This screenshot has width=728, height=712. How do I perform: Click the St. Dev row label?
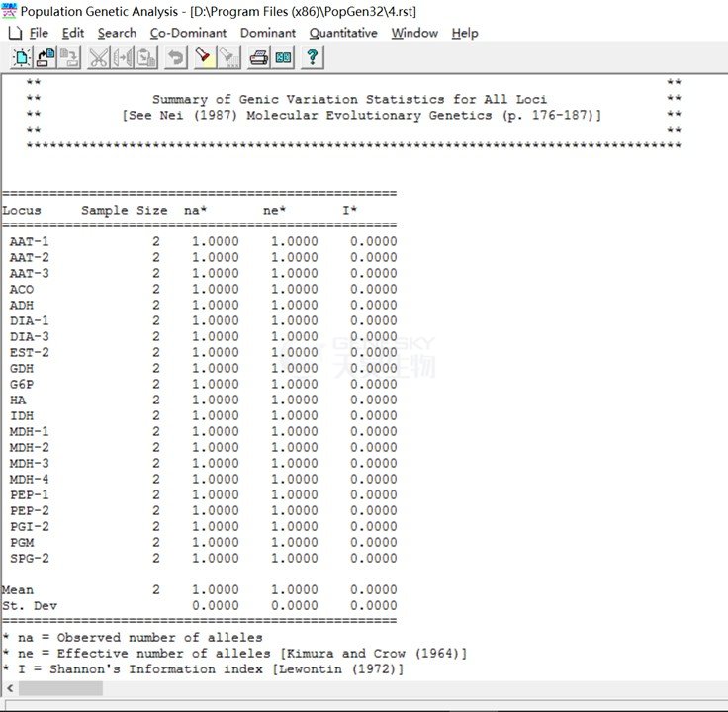pos(30,606)
